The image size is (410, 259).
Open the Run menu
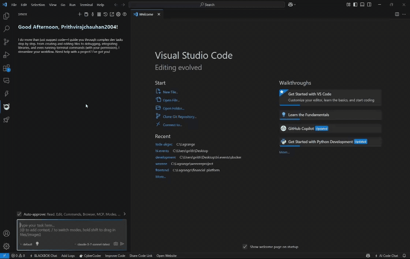point(73,5)
